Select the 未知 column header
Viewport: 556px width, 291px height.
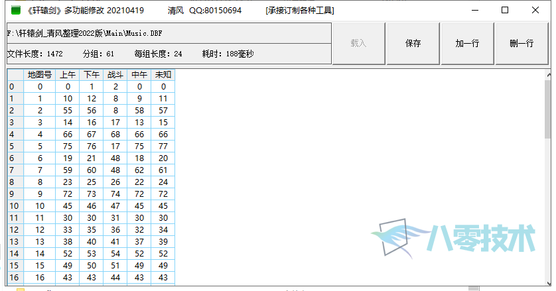[x=163, y=75]
